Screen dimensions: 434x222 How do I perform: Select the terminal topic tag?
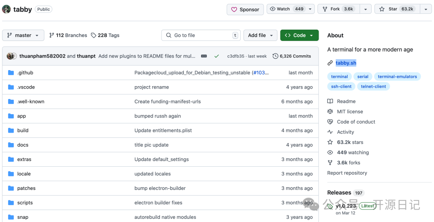(339, 77)
